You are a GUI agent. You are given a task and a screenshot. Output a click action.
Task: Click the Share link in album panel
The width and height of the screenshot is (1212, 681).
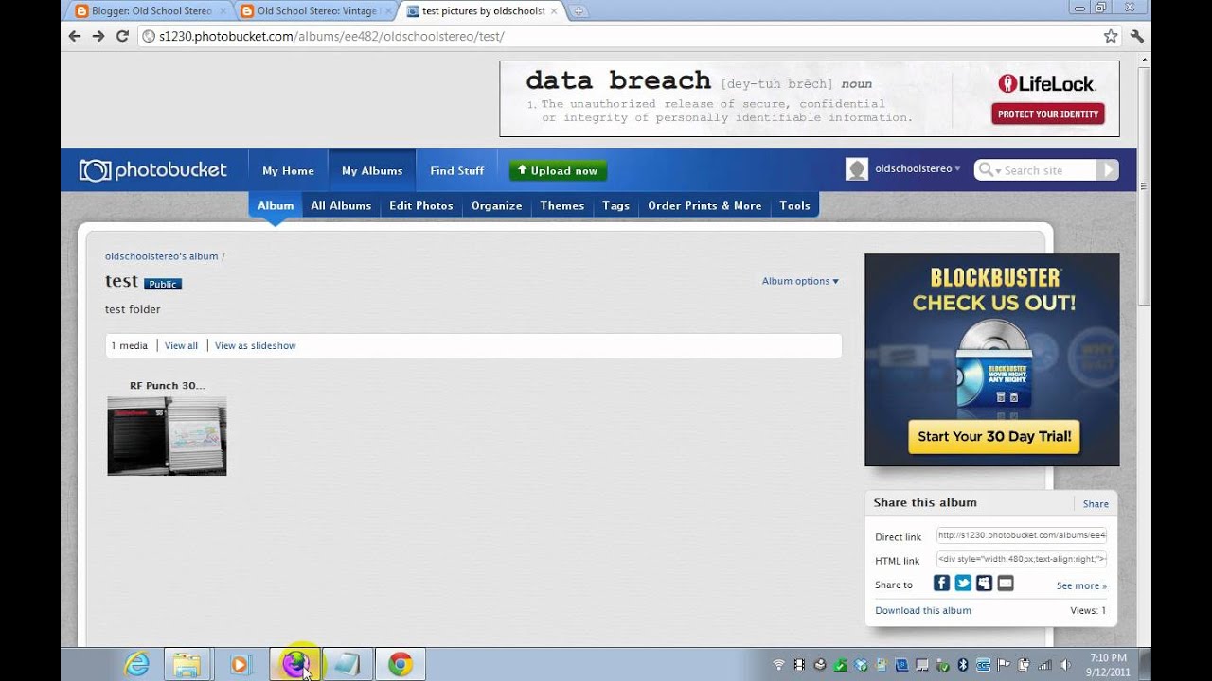1096,504
